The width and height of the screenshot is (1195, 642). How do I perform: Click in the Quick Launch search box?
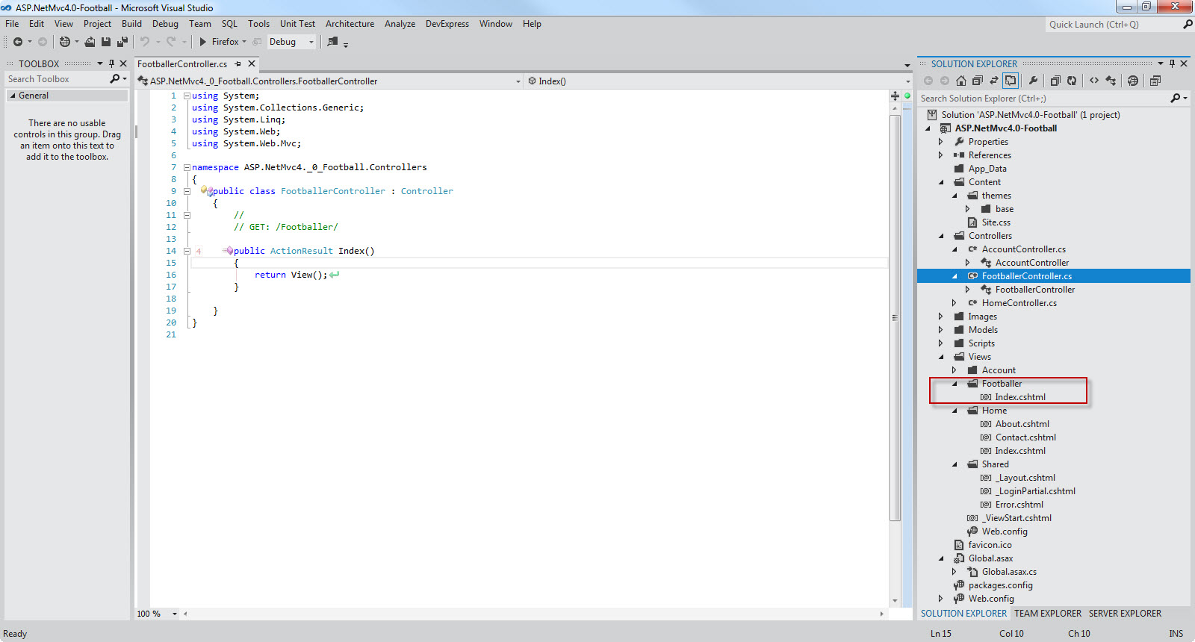click(1113, 24)
